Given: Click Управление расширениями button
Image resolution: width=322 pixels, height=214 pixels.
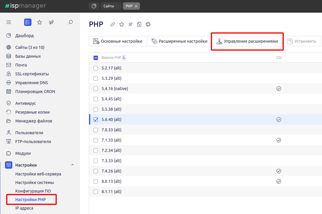Looking at the screenshot, I should pyautogui.click(x=247, y=41).
